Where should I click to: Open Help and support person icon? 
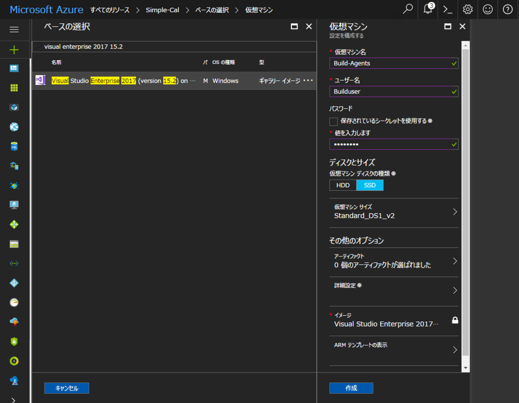[x=14, y=381]
